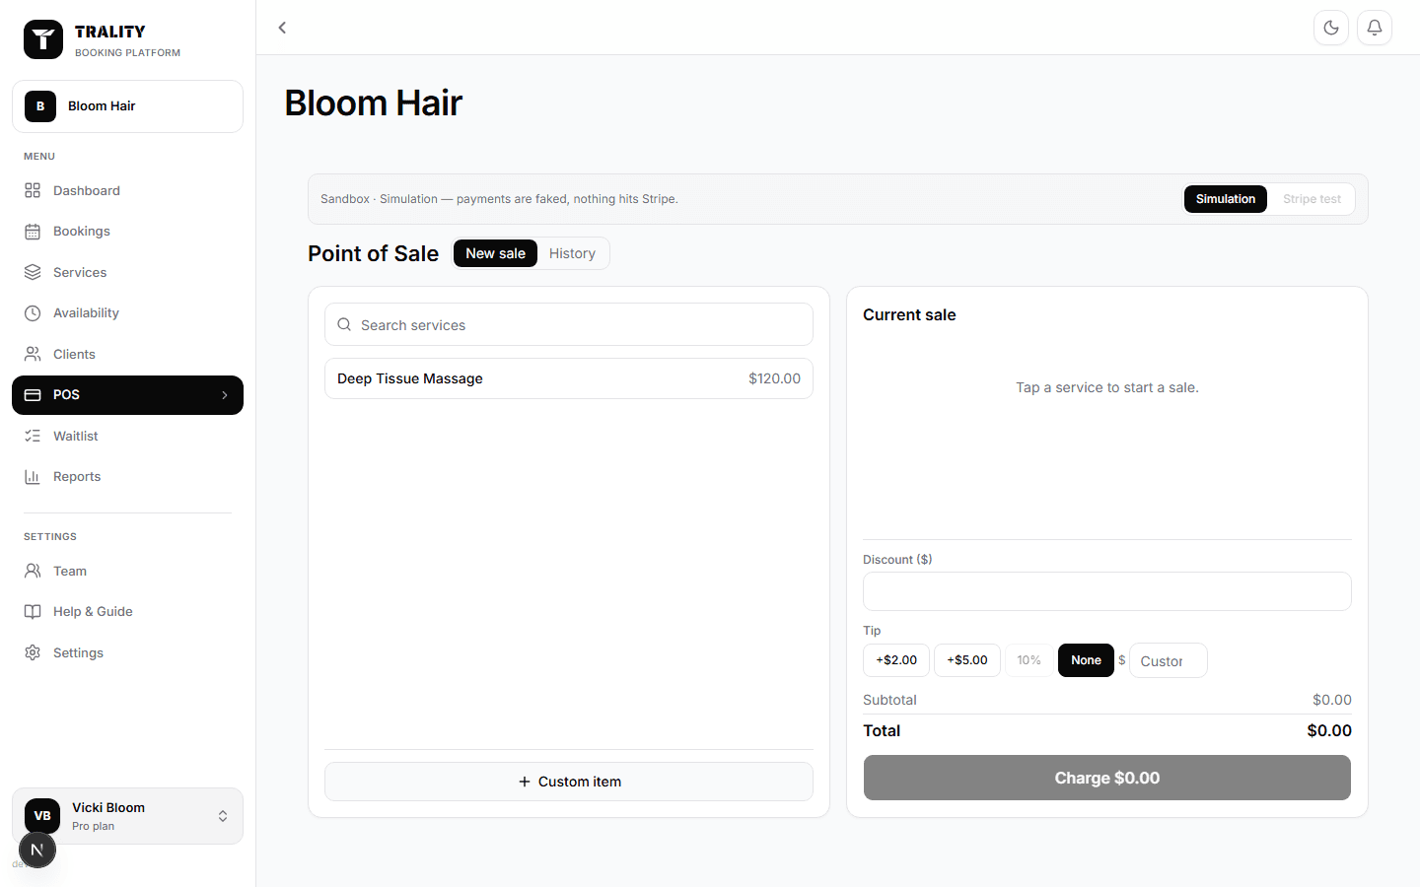The image size is (1420, 887).
Task: Add a Custom item to sale
Action: click(x=569, y=782)
